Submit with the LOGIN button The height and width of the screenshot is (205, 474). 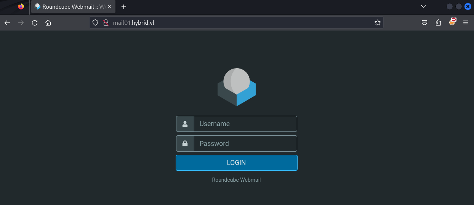(x=236, y=163)
